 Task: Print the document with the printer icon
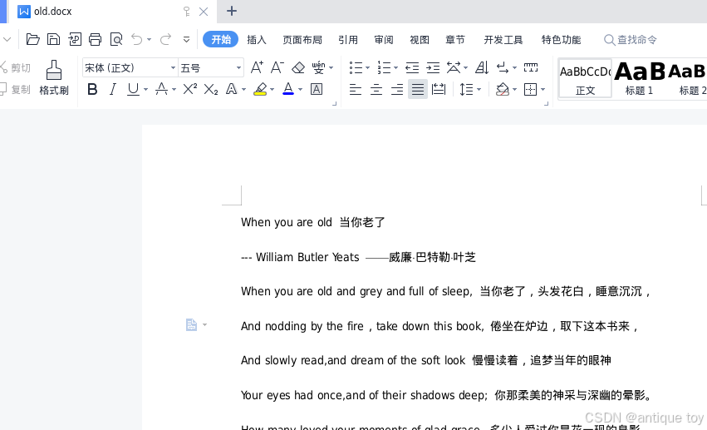(96, 39)
